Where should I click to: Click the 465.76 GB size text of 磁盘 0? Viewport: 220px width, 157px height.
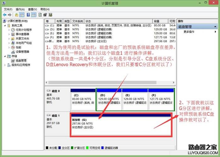[53, 98]
